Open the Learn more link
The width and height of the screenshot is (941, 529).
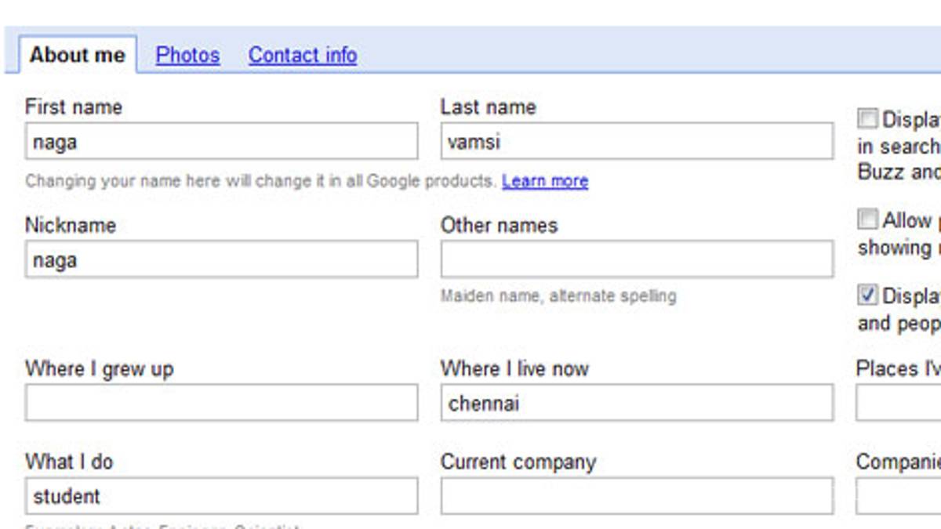coord(545,181)
